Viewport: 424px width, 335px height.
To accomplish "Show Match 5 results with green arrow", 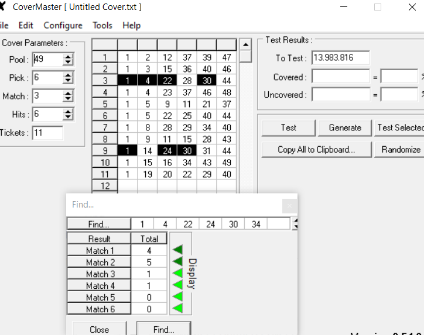I will point(177,296).
